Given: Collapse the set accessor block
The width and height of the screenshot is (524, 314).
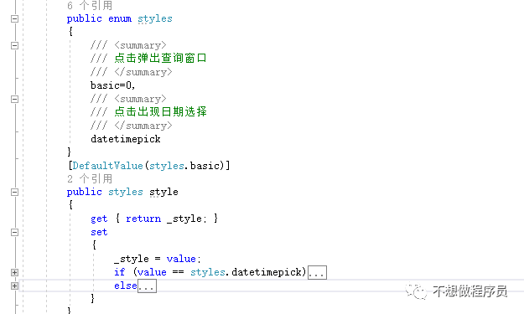Looking at the screenshot, I should 14,232.
